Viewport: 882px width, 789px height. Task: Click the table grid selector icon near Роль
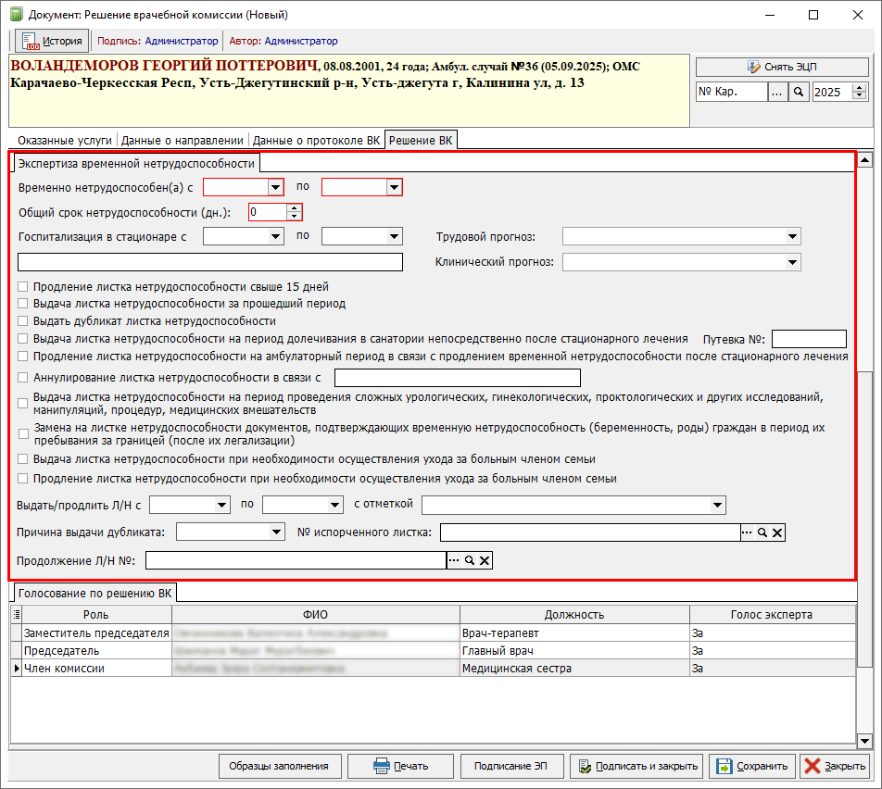coord(17,614)
